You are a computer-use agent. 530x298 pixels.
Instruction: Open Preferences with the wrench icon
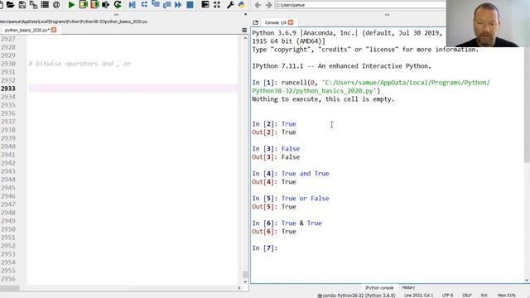coord(230,5)
